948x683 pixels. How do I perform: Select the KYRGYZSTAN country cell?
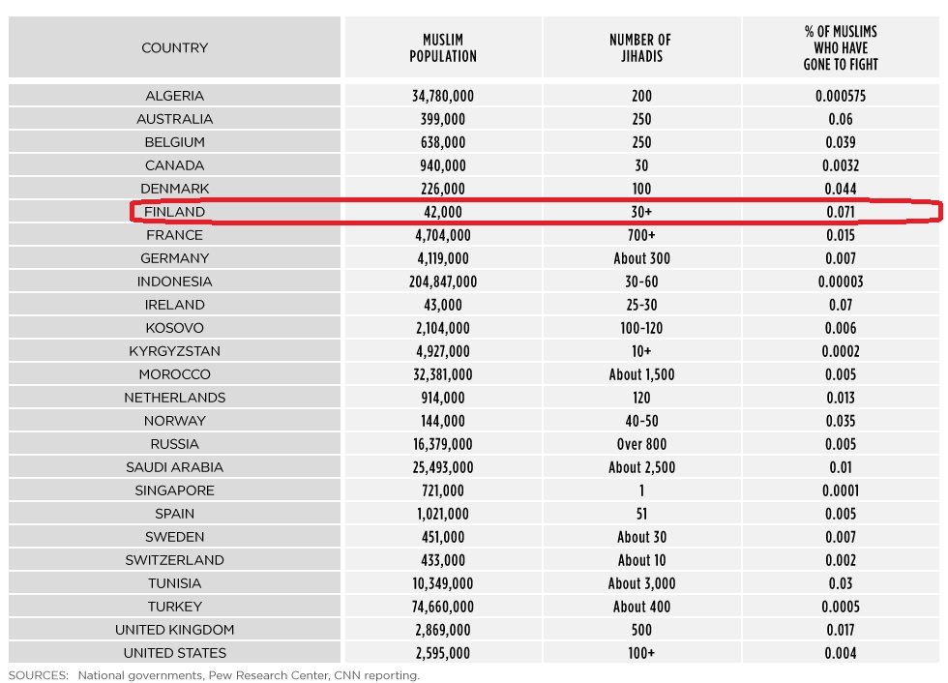[175, 351]
